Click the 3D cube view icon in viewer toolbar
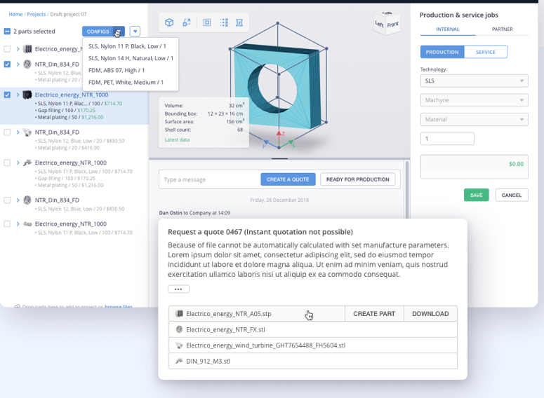 169,22
